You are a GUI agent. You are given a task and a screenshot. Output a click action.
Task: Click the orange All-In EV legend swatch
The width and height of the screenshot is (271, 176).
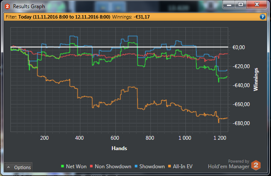[x=169, y=166]
